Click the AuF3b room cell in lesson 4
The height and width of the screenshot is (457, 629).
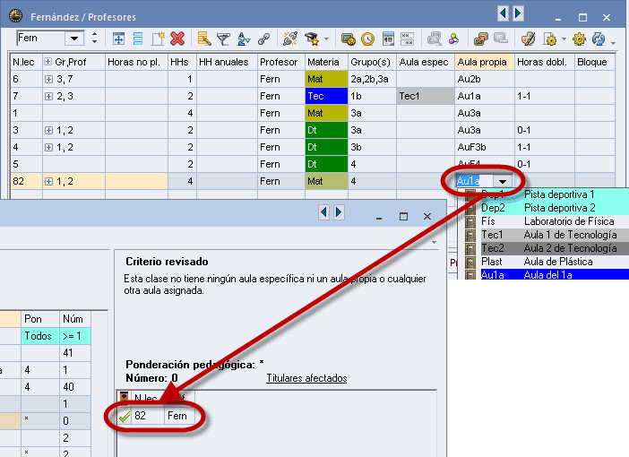click(x=484, y=147)
